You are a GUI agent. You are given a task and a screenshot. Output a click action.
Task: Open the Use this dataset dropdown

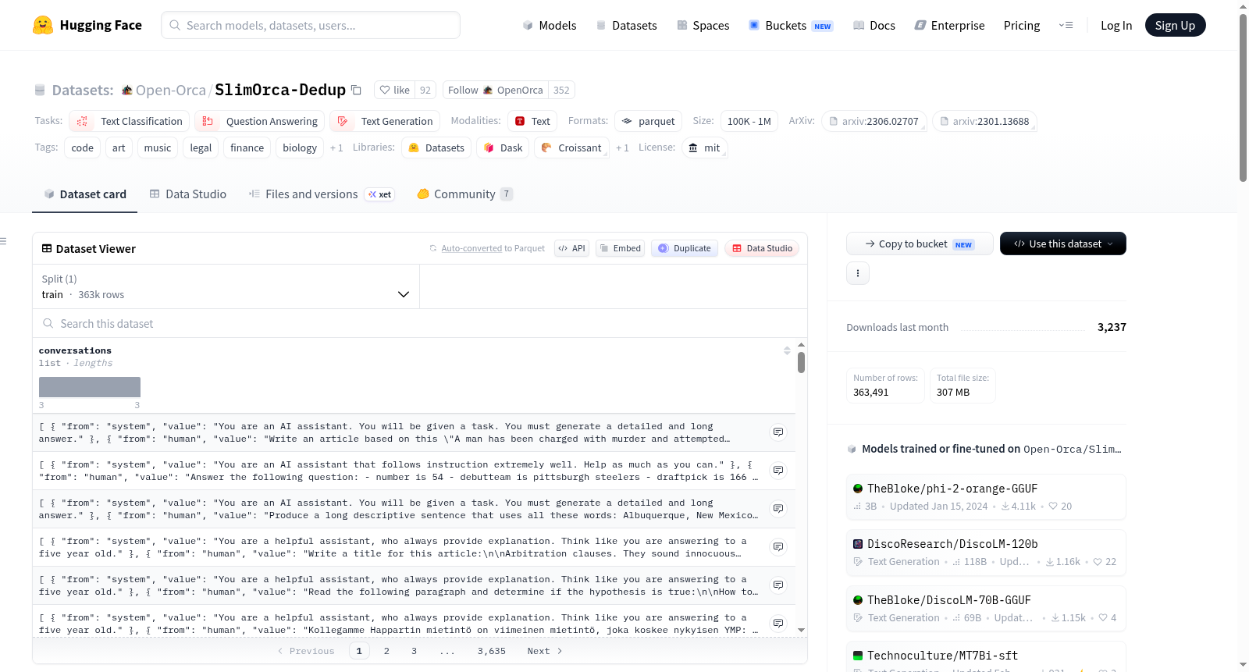(x=1062, y=244)
